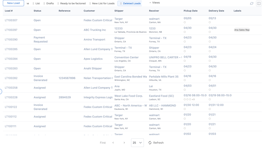
Task: Click customer Apex Logistics
Action: [x=93, y=59]
